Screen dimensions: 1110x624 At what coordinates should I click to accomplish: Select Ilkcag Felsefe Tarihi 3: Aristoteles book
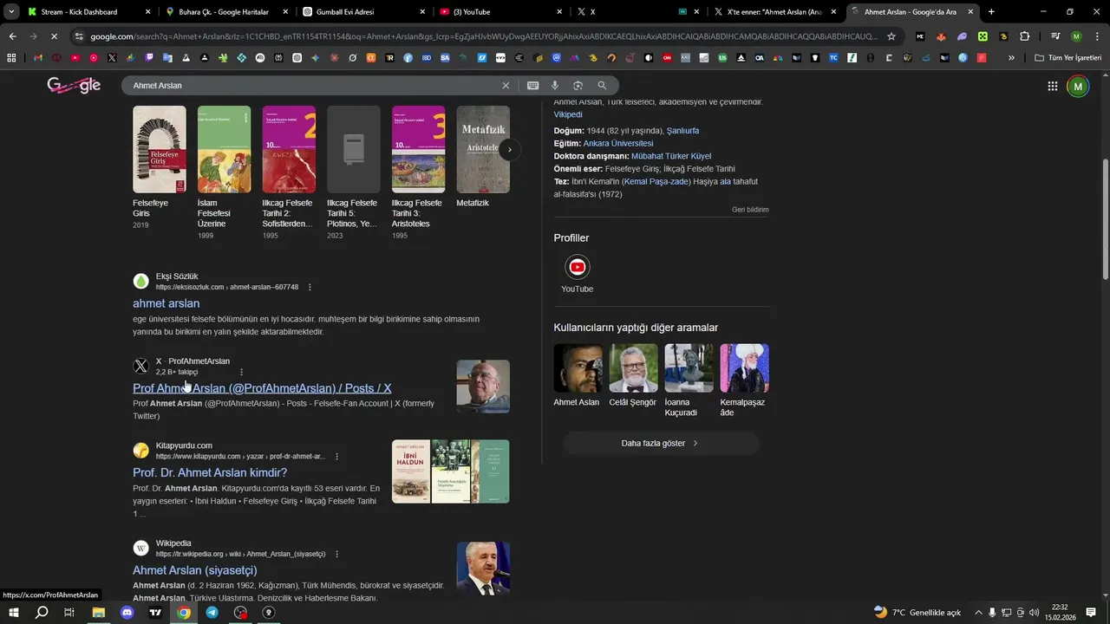coord(418,149)
